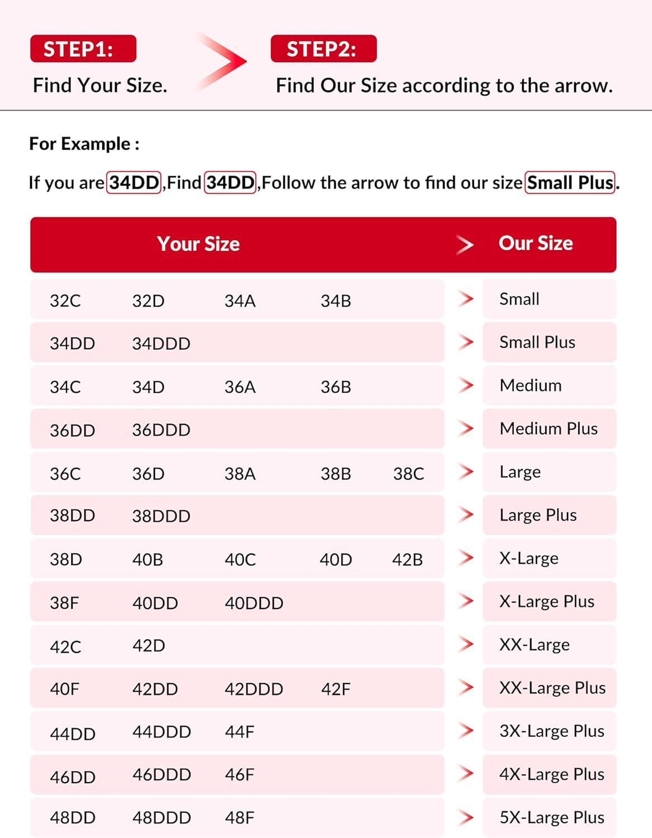The width and height of the screenshot is (652, 838).
Task: Click the white arrow in the red header
Action: click(464, 244)
